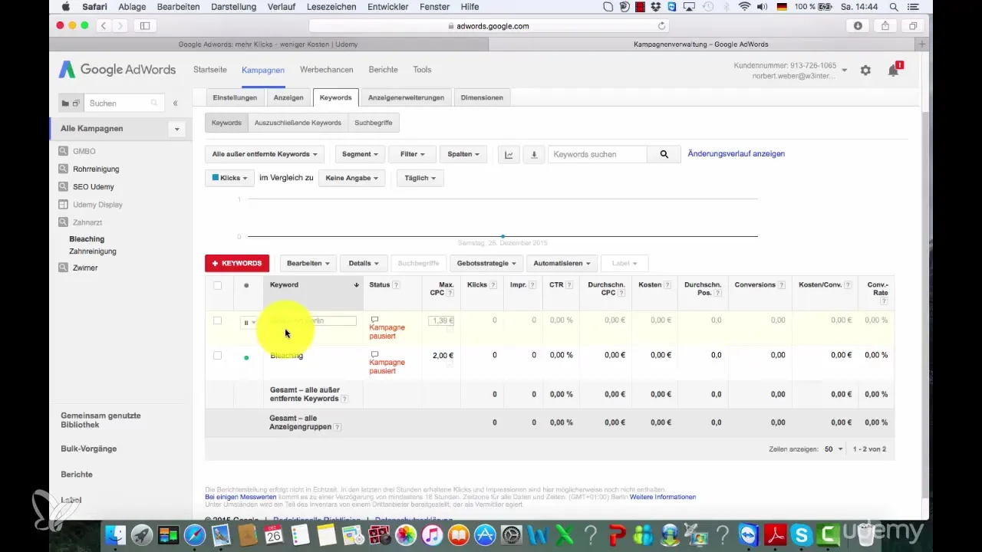Click the Wi-Fi status icon
982x552 pixels.
[x=745, y=7]
